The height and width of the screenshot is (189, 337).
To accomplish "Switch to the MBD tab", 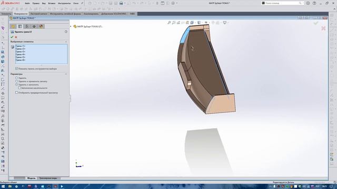I will 132,14.
